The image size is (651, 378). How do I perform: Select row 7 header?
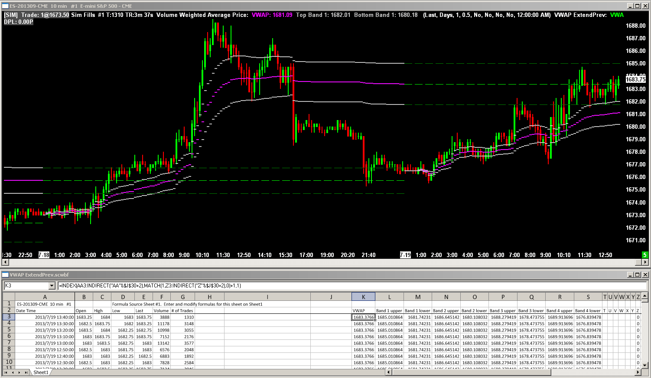point(9,343)
